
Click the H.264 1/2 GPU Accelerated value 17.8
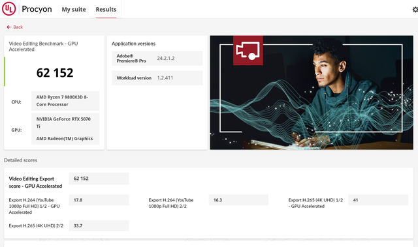click(99, 200)
